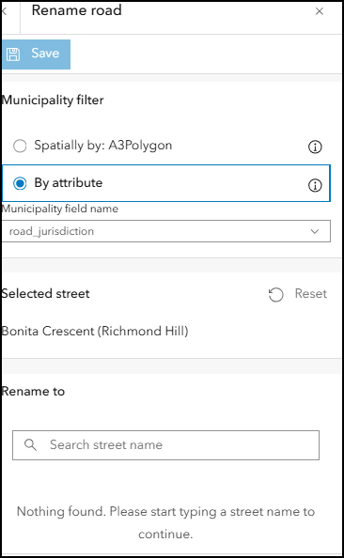Click the Search street name field

click(166, 445)
